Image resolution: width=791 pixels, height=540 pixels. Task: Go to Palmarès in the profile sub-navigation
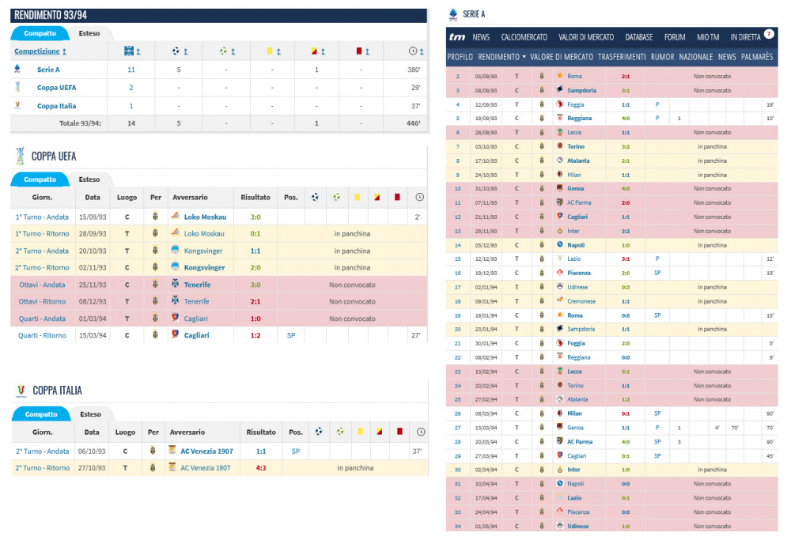(x=757, y=57)
